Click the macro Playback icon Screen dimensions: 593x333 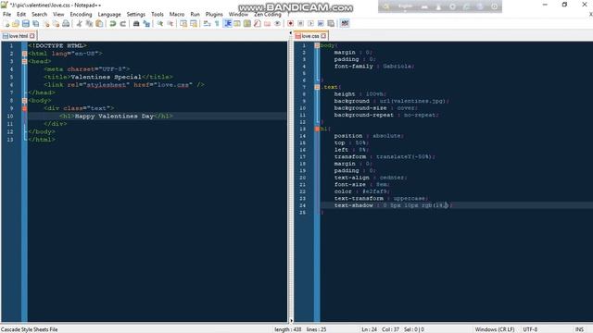[x=310, y=23]
